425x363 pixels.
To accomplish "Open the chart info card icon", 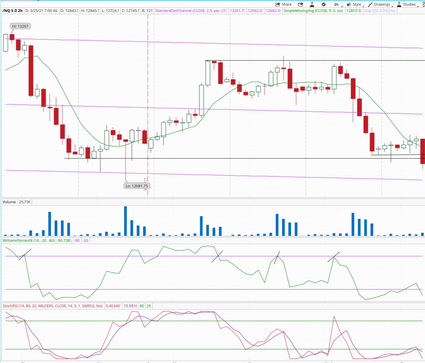I will (x=301, y=4).
